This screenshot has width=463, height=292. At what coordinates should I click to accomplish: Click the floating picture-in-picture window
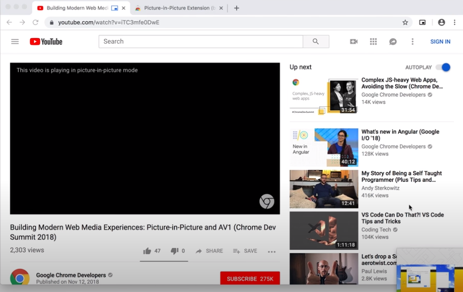(430, 270)
